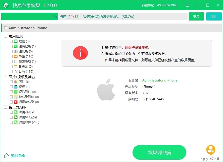This screenshot has height=162, width=223.
Task: Click the 微信通讯录 WeChat icon
Action: (16, 112)
